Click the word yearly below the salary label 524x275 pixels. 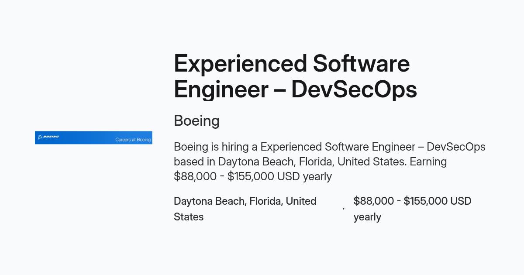367,217
